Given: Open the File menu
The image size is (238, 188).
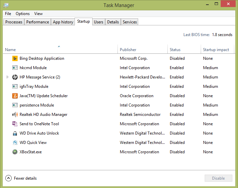Looking at the screenshot, I should coord(8,14).
